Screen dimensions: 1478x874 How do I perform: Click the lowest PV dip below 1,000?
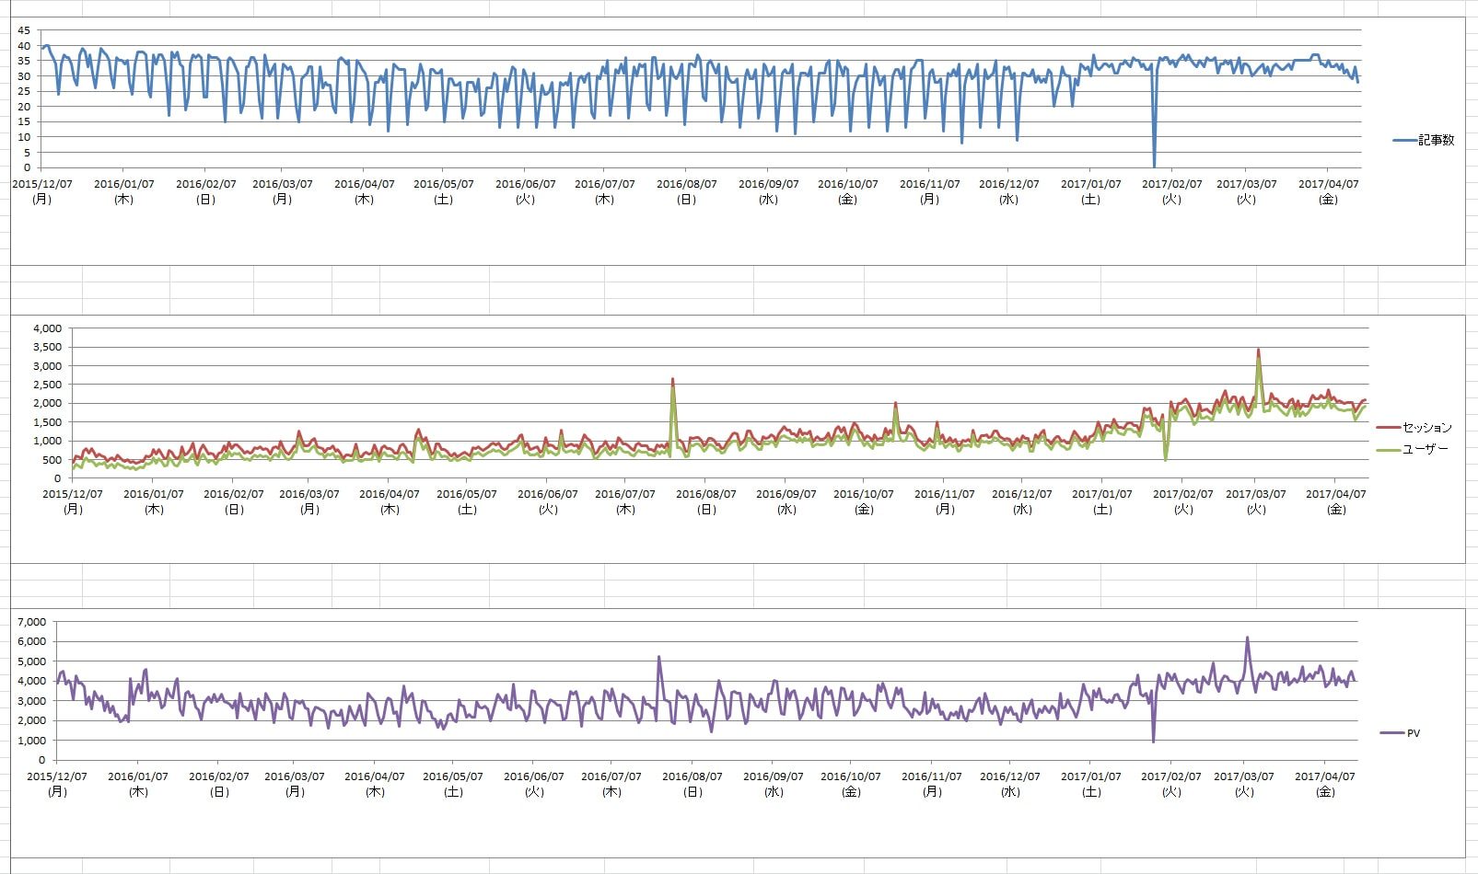tap(1153, 741)
